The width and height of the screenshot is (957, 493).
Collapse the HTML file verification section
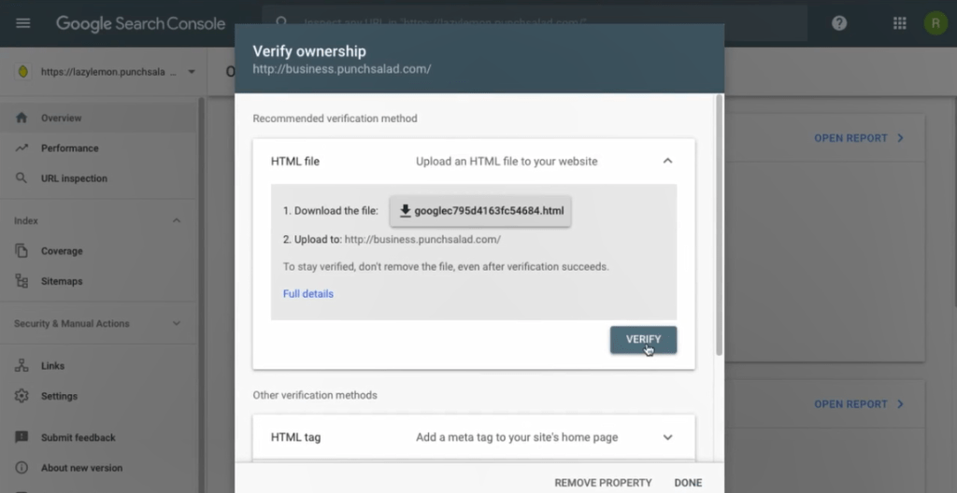point(667,162)
